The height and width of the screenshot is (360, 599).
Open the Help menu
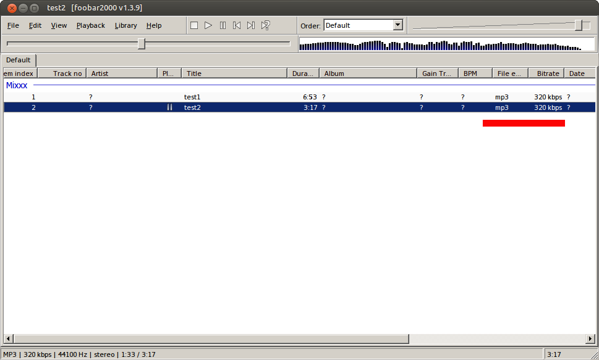pyautogui.click(x=153, y=25)
